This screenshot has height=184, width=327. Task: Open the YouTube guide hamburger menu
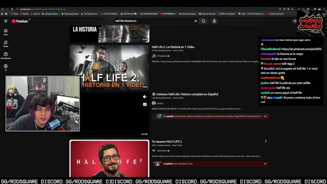click(6, 21)
